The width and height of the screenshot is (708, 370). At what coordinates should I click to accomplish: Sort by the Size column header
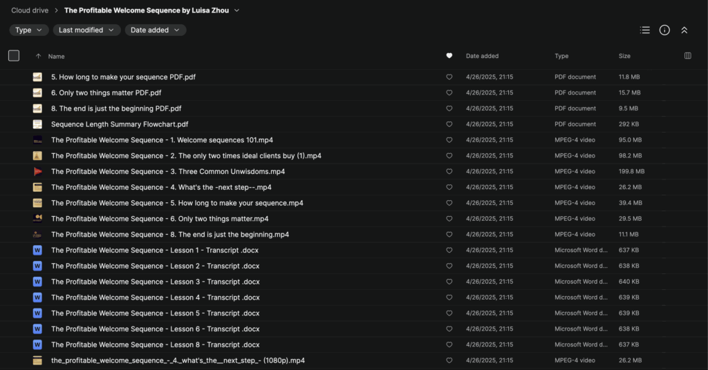pyautogui.click(x=626, y=56)
